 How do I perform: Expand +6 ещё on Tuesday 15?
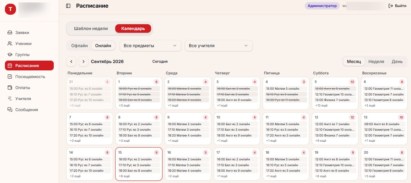(124, 176)
